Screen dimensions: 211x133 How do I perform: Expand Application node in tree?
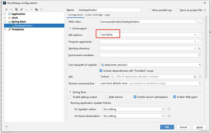click(x=5, y=14)
